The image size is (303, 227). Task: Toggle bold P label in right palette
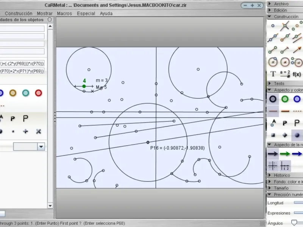(x=285, y=123)
